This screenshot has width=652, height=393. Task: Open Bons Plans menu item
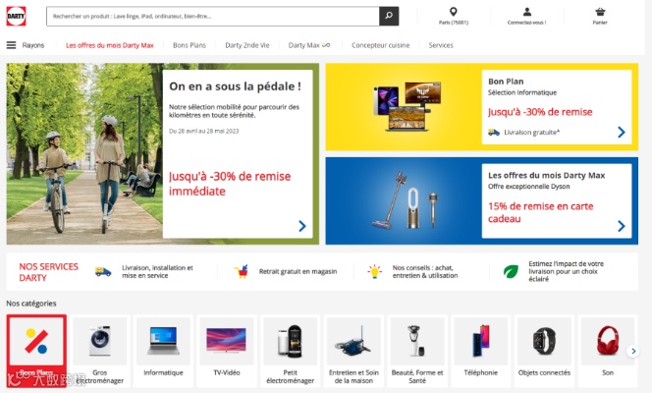[x=190, y=45]
